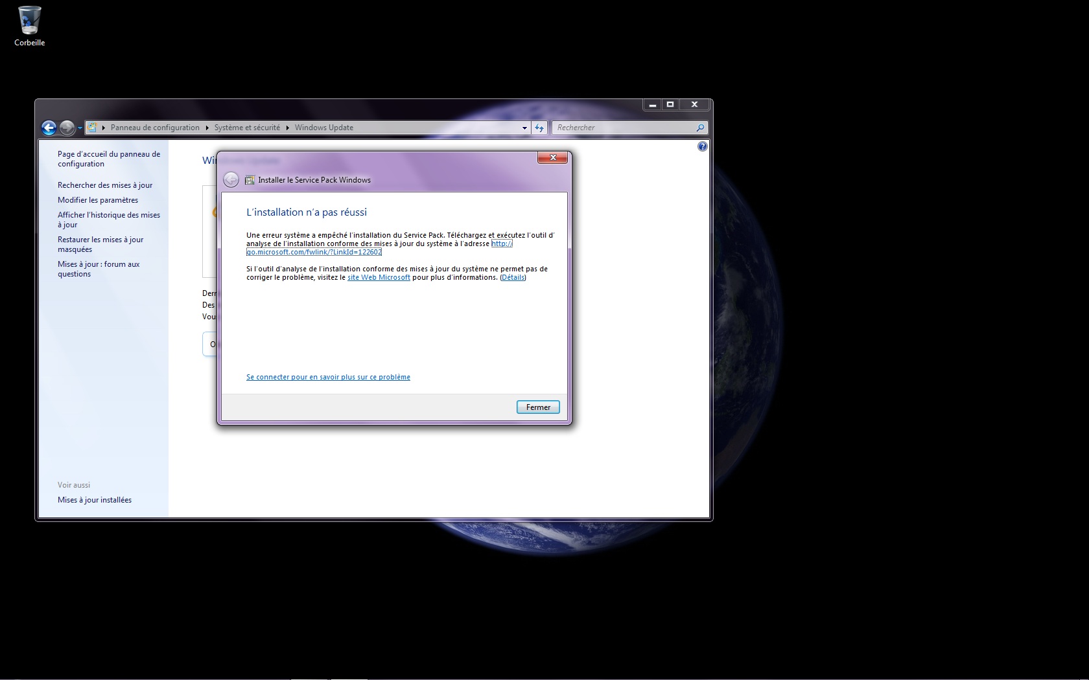Click Se connecter pour en savoir plus
1089x680 pixels.
click(328, 377)
